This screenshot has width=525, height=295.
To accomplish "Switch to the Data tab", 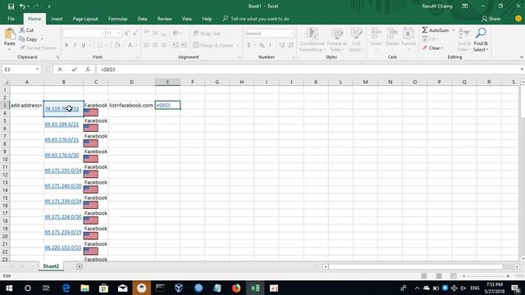I will tap(142, 19).
